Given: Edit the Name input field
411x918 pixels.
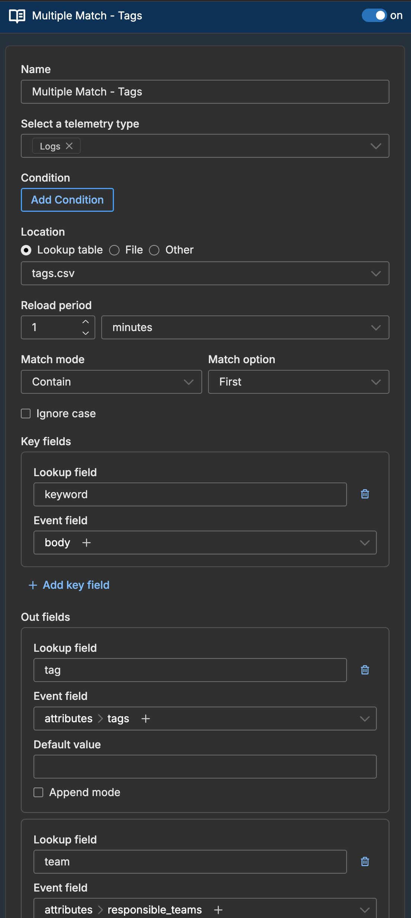Looking at the screenshot, I should (205, 92).
